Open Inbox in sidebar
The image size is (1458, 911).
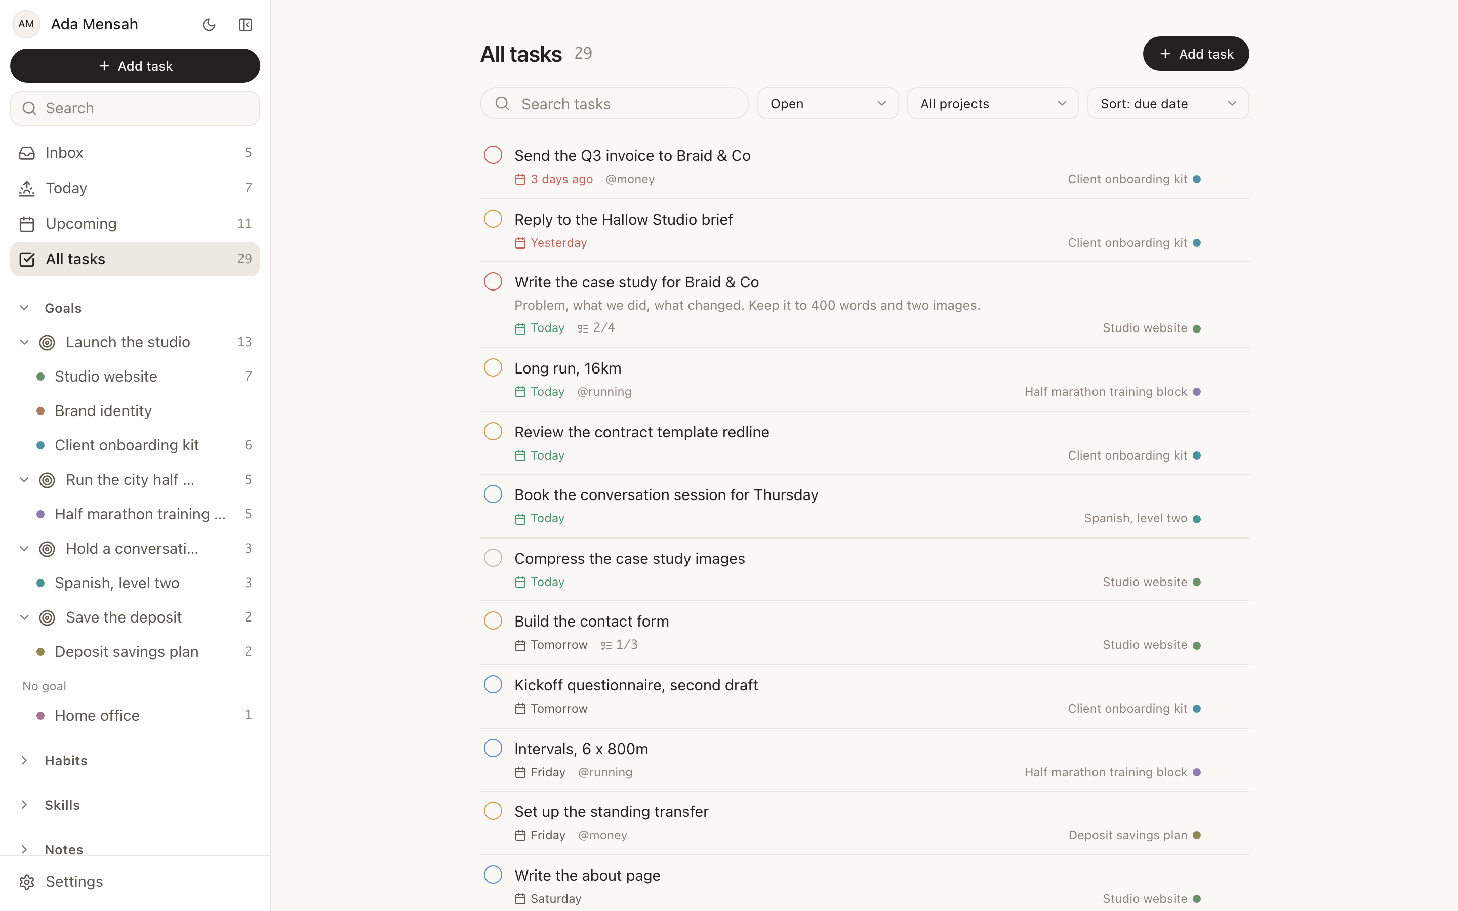tap(135, 153)
